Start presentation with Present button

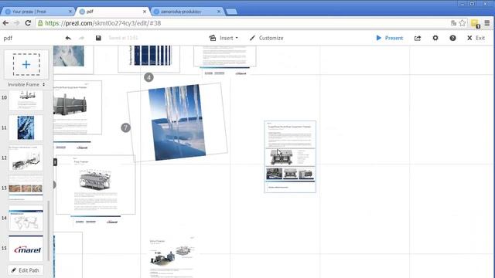point(389,38)
